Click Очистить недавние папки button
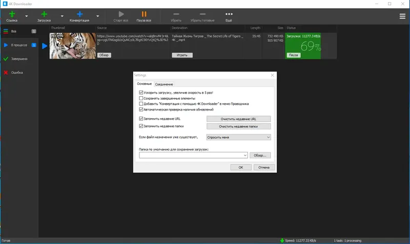This screenshot has height=244, width=410. 238,126
